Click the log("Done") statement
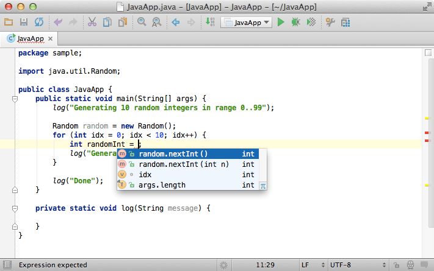The height and width of the screenshot is (271, 434). click(78, 181)
